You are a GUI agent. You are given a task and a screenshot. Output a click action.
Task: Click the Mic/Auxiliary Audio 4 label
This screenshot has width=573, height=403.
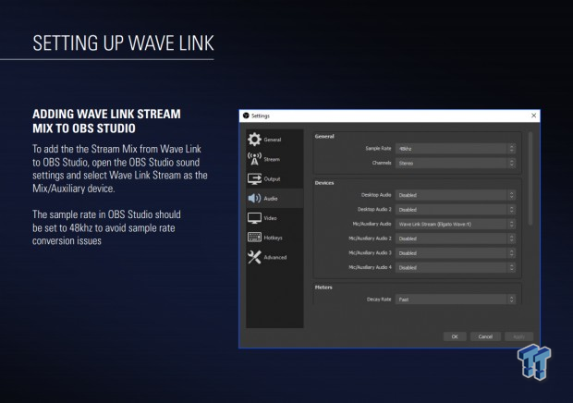370,267
